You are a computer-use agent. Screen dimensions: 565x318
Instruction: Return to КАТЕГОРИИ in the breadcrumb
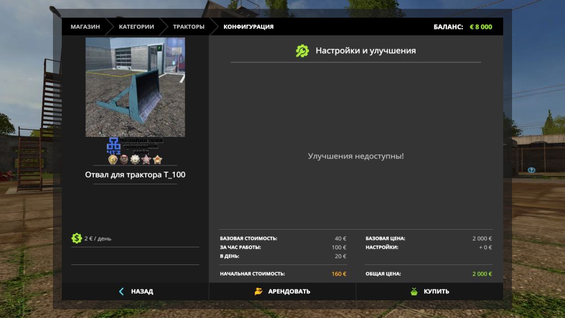coord(136,26)
